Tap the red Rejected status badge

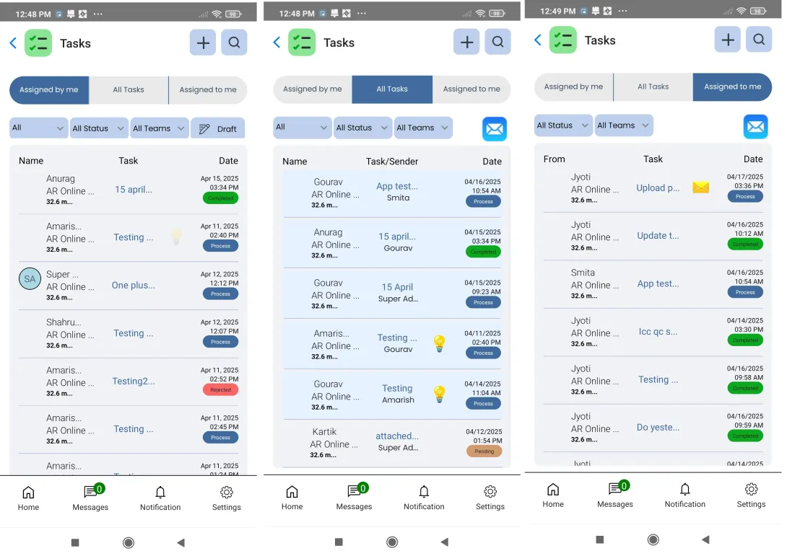[220, 389]
